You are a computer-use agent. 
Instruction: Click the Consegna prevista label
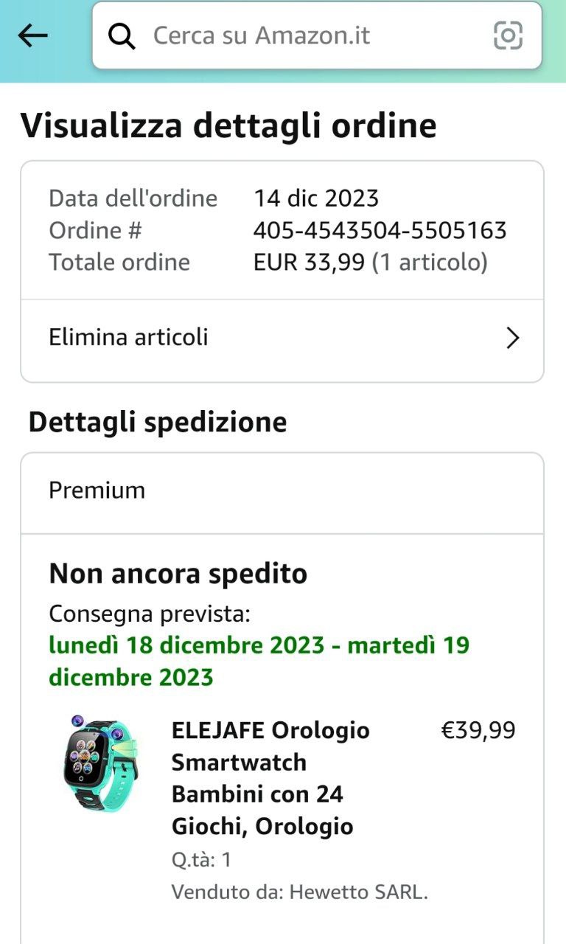pos(150,614)
